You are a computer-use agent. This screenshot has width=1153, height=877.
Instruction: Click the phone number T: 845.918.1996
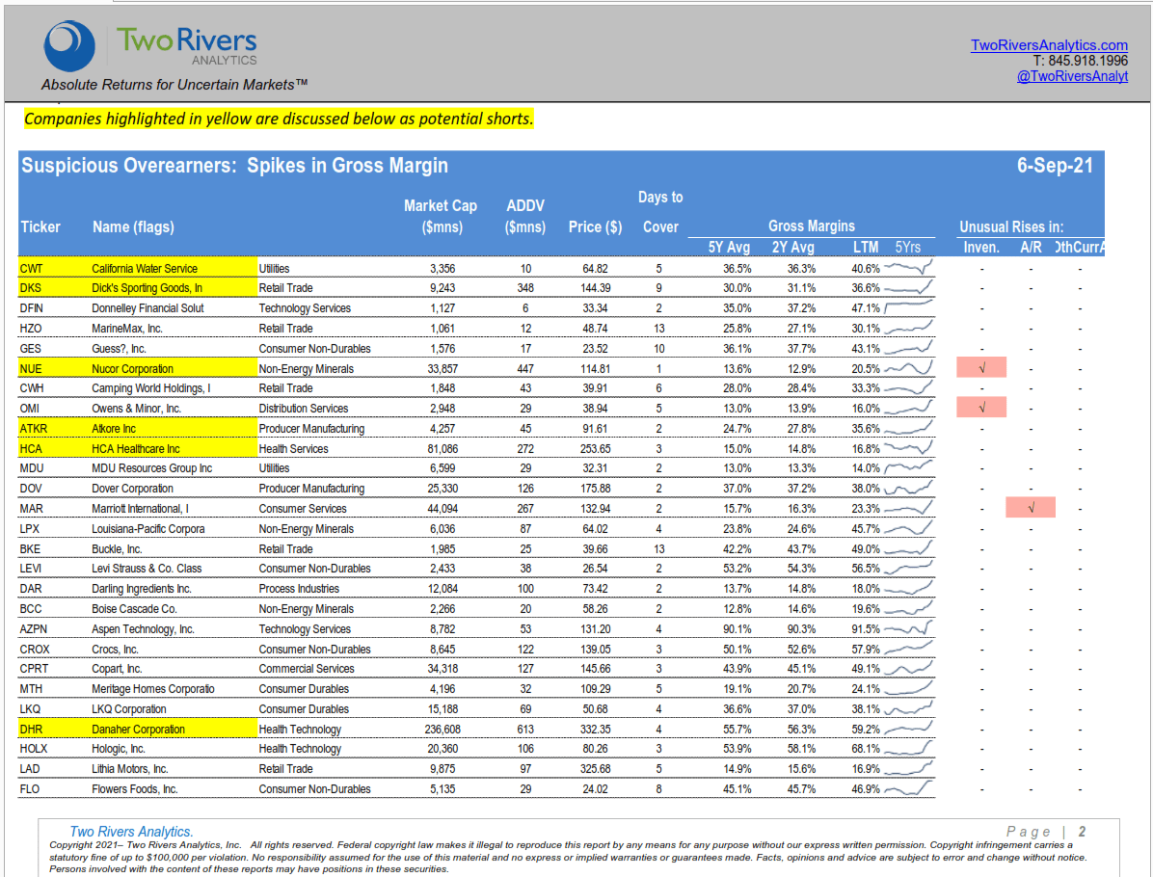(x=1080, y=61)
